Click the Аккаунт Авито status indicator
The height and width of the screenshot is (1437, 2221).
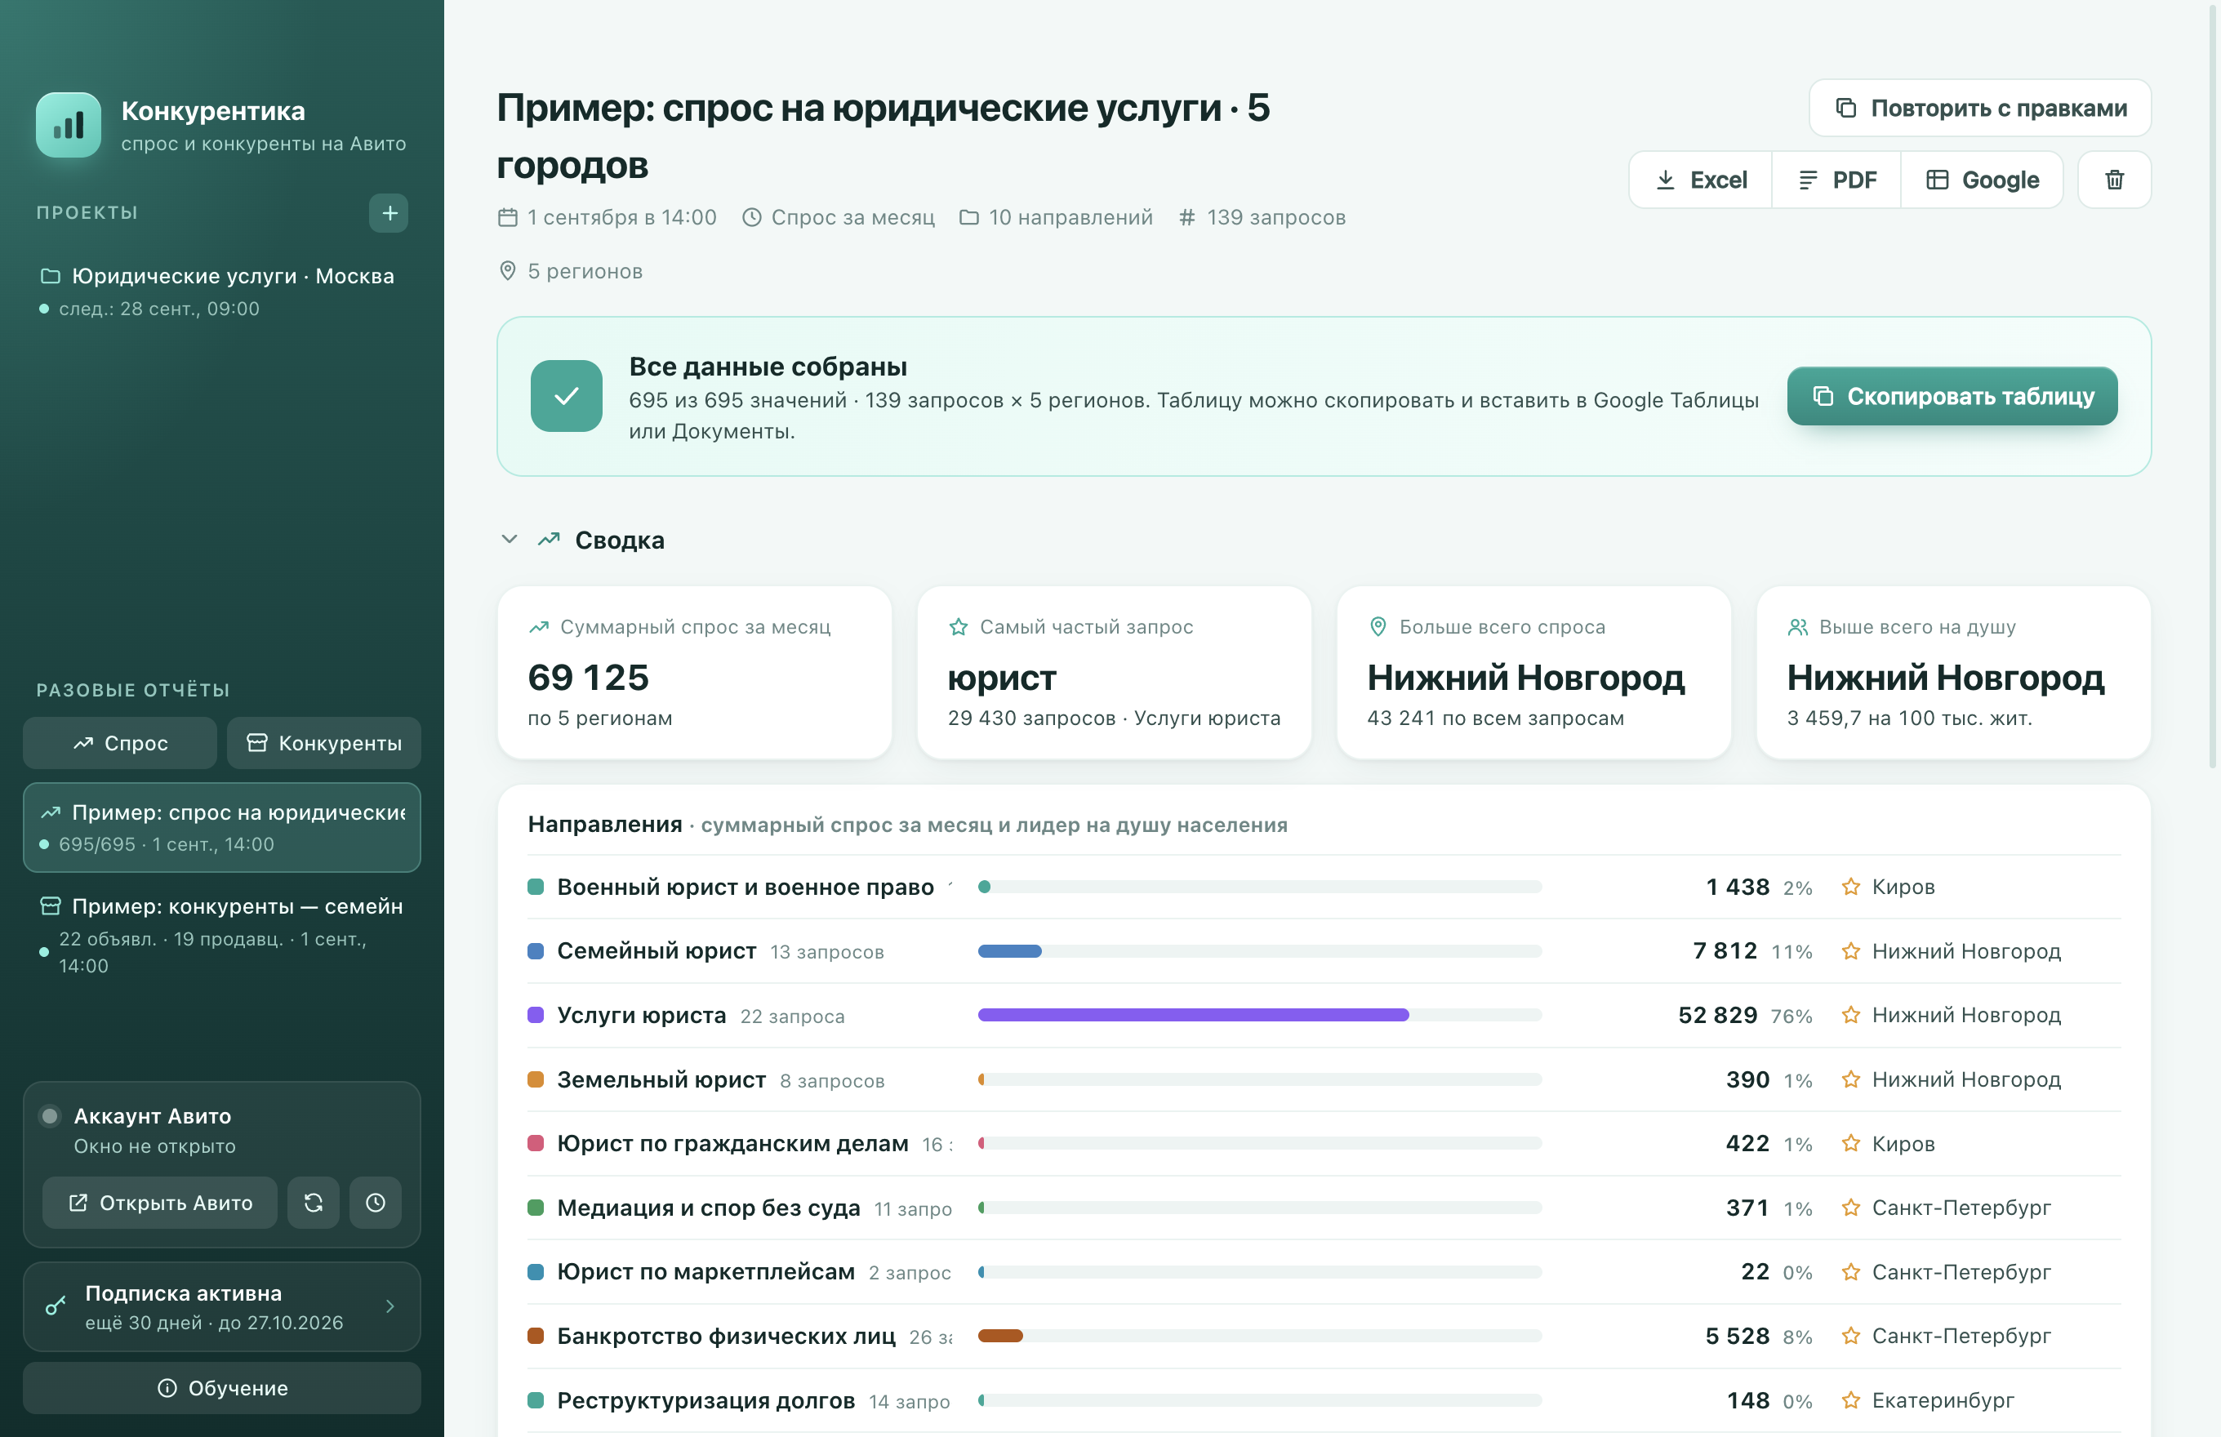click(51, 1116)
